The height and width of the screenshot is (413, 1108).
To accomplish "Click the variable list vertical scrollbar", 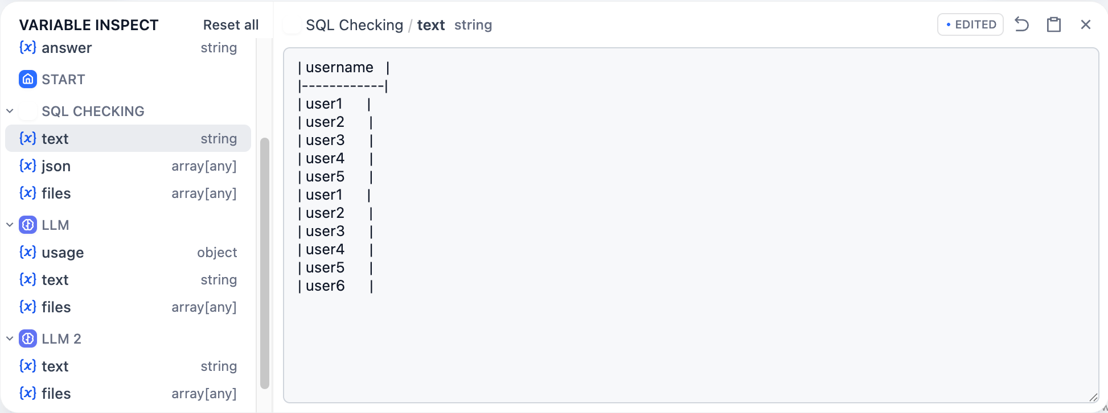I will point(265,262).
